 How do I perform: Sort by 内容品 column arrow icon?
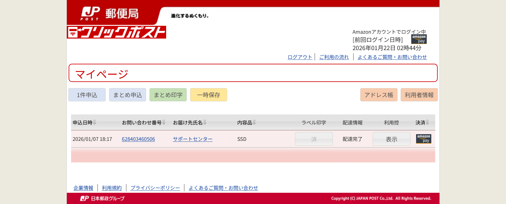(x=254, y=122)
